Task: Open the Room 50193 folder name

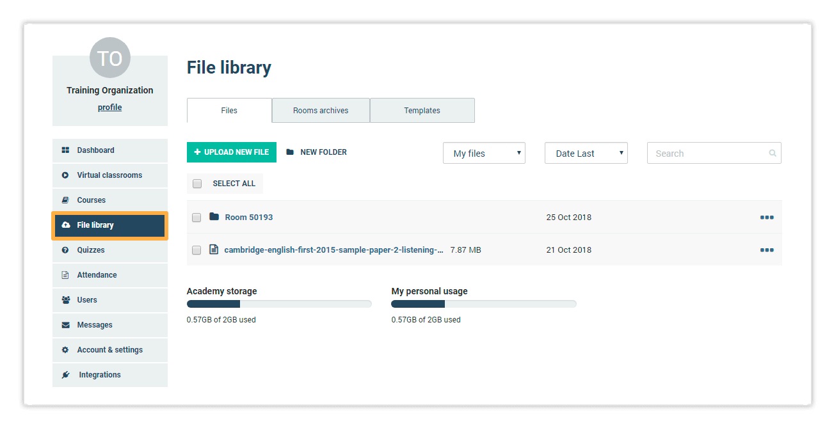Action: (249, 218)
